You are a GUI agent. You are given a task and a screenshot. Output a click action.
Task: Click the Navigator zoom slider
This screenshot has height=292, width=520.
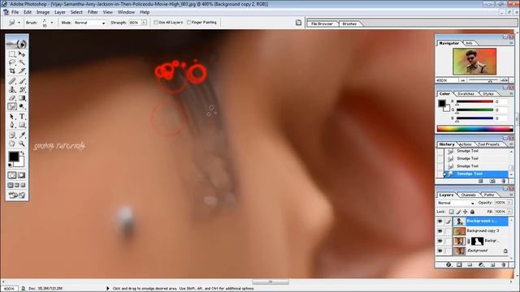(483, 80)
